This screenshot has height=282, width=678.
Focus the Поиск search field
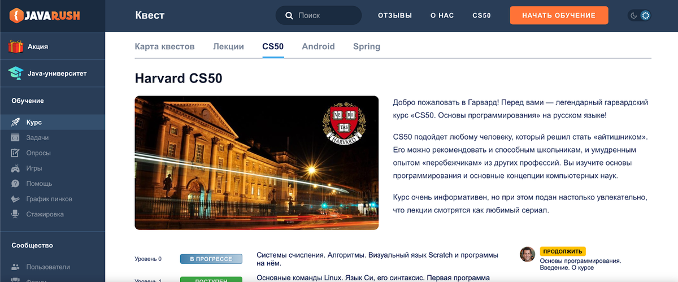point(319,15)
